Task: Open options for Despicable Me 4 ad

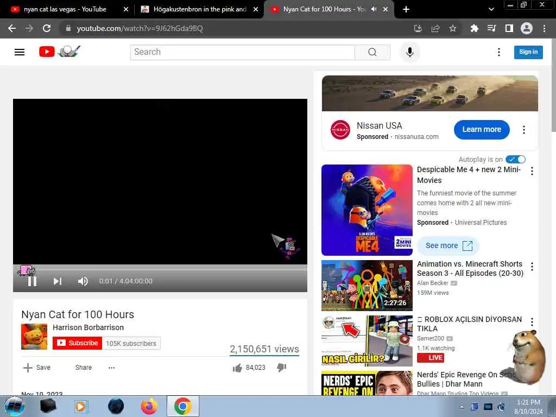Action: (x=532, y=171)
